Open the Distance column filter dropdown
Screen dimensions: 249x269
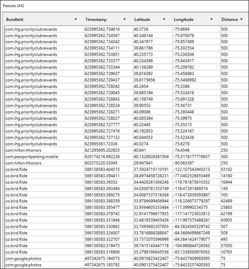241,20
